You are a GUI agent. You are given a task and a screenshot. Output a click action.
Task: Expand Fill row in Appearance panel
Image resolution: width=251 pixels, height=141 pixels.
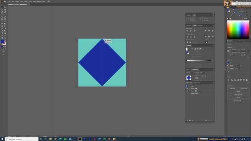pyautogui.click(x=189, y=91)
